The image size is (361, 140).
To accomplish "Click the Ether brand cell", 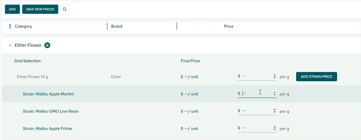I will pyautogui.click(x=116, y=77).
